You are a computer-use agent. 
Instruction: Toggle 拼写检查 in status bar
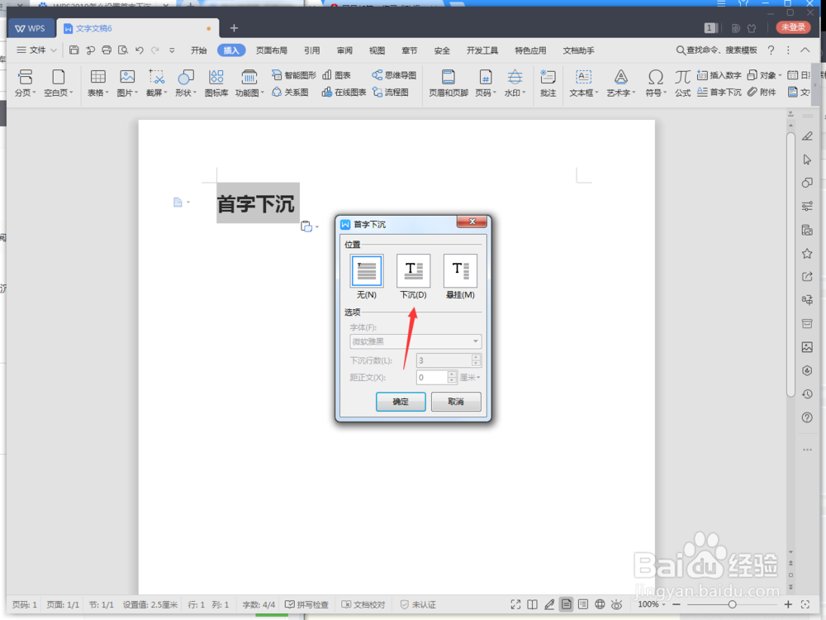pyautogui.click(x=306, y=605)
